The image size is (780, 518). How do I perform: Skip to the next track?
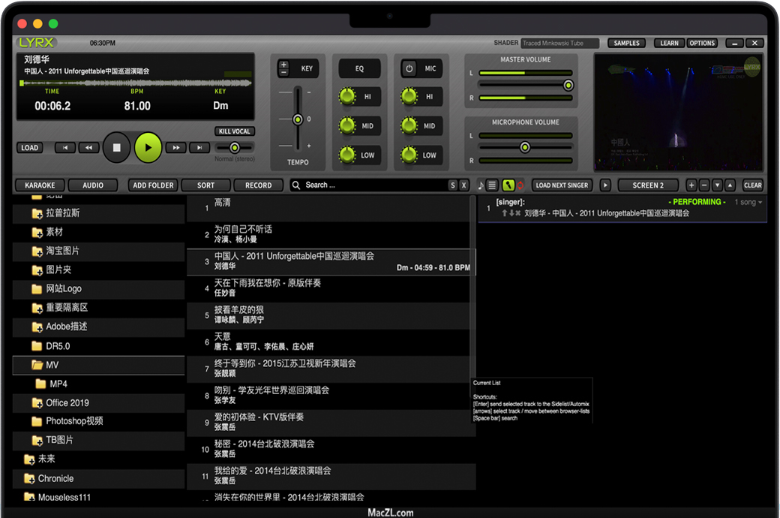point(199,148)
